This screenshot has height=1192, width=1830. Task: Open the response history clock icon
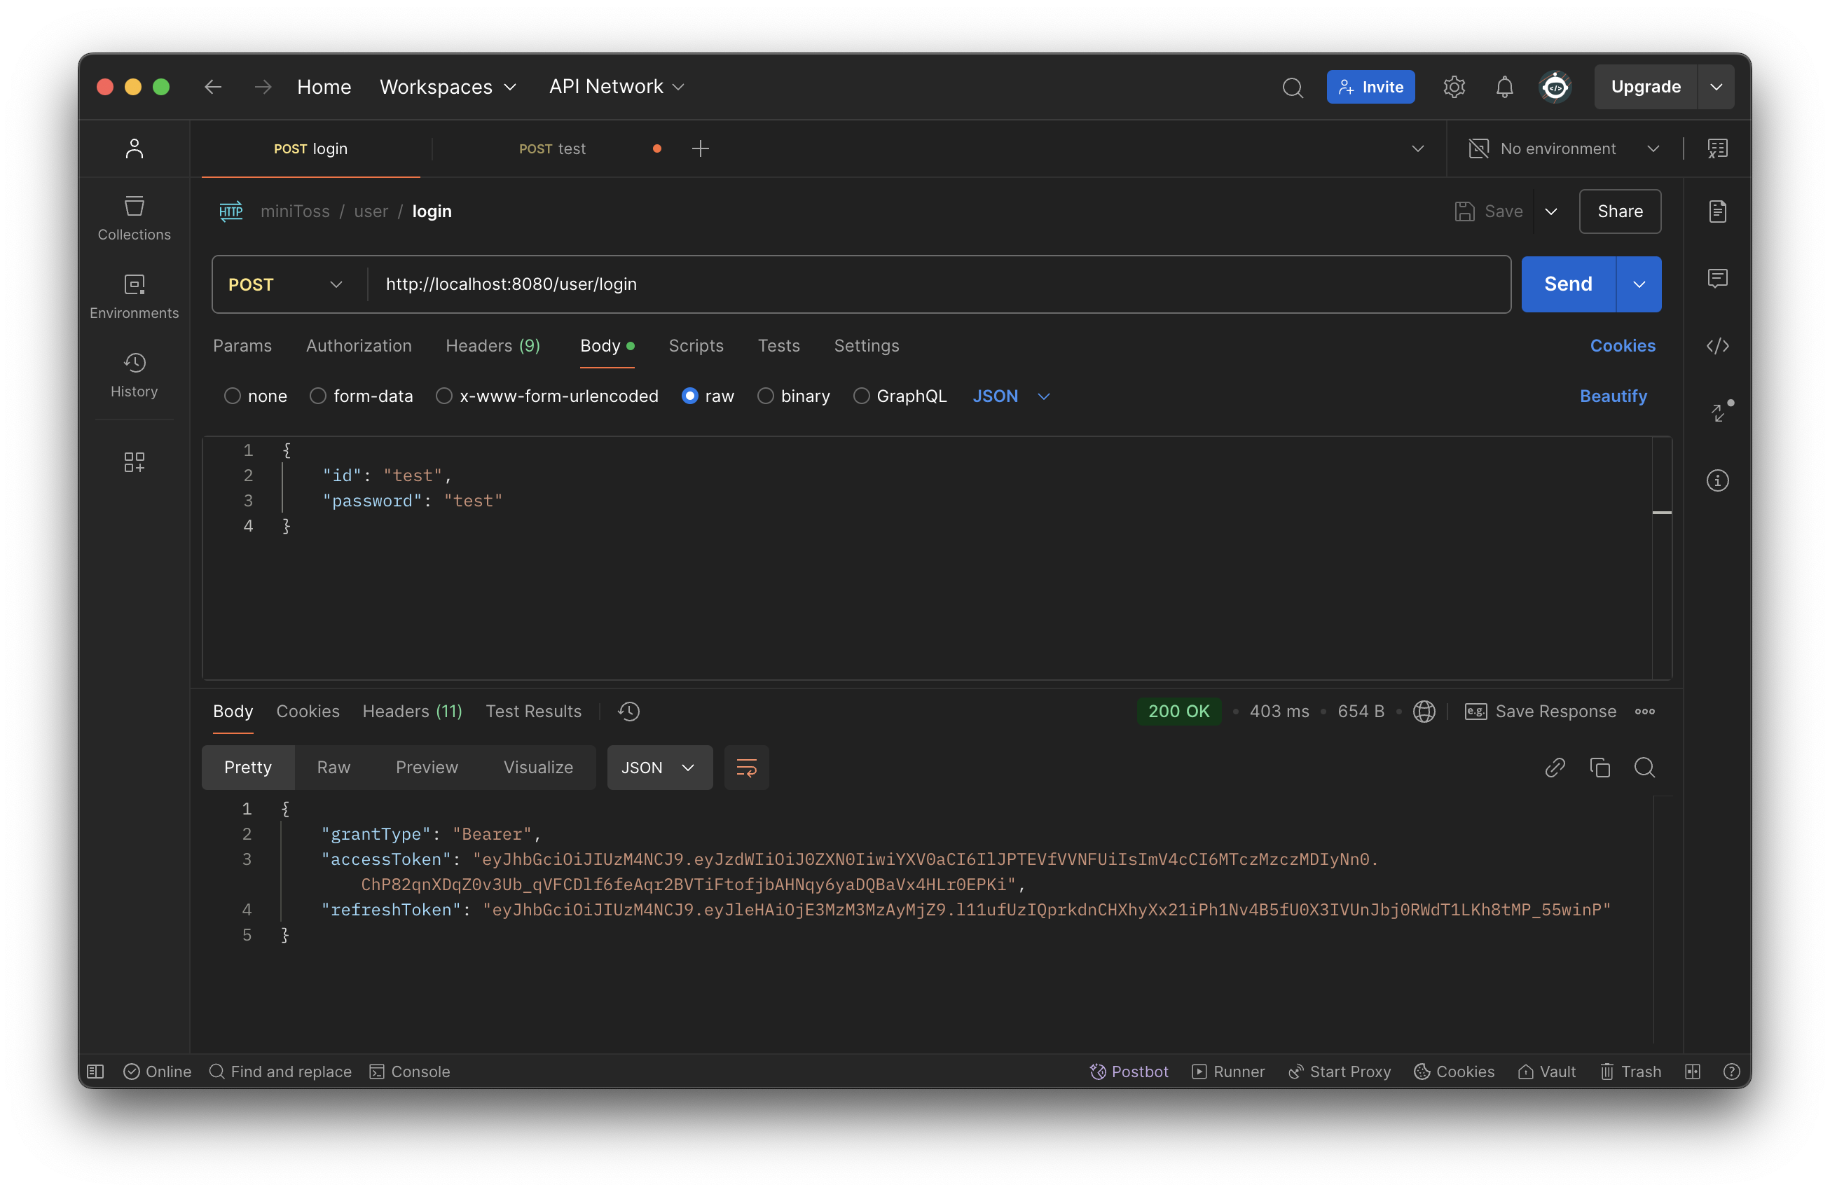pos(628,711)
